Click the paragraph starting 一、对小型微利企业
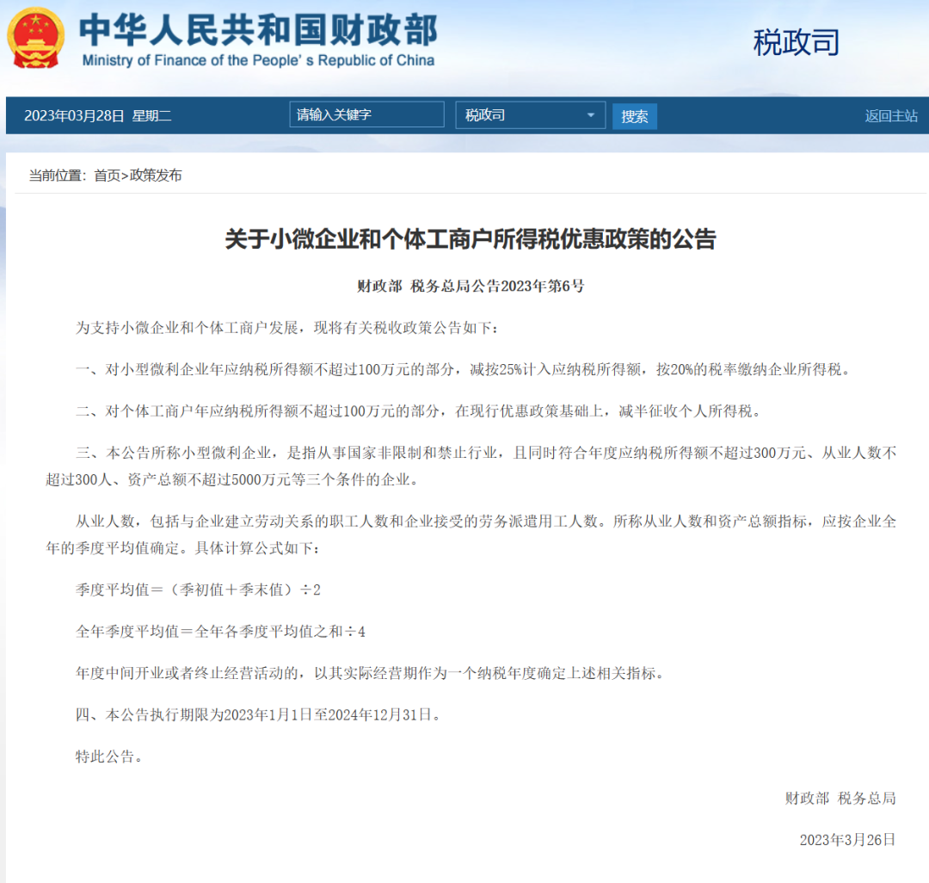Image resolution: width=929 pixels, height=883 pixels. [464, 370]
